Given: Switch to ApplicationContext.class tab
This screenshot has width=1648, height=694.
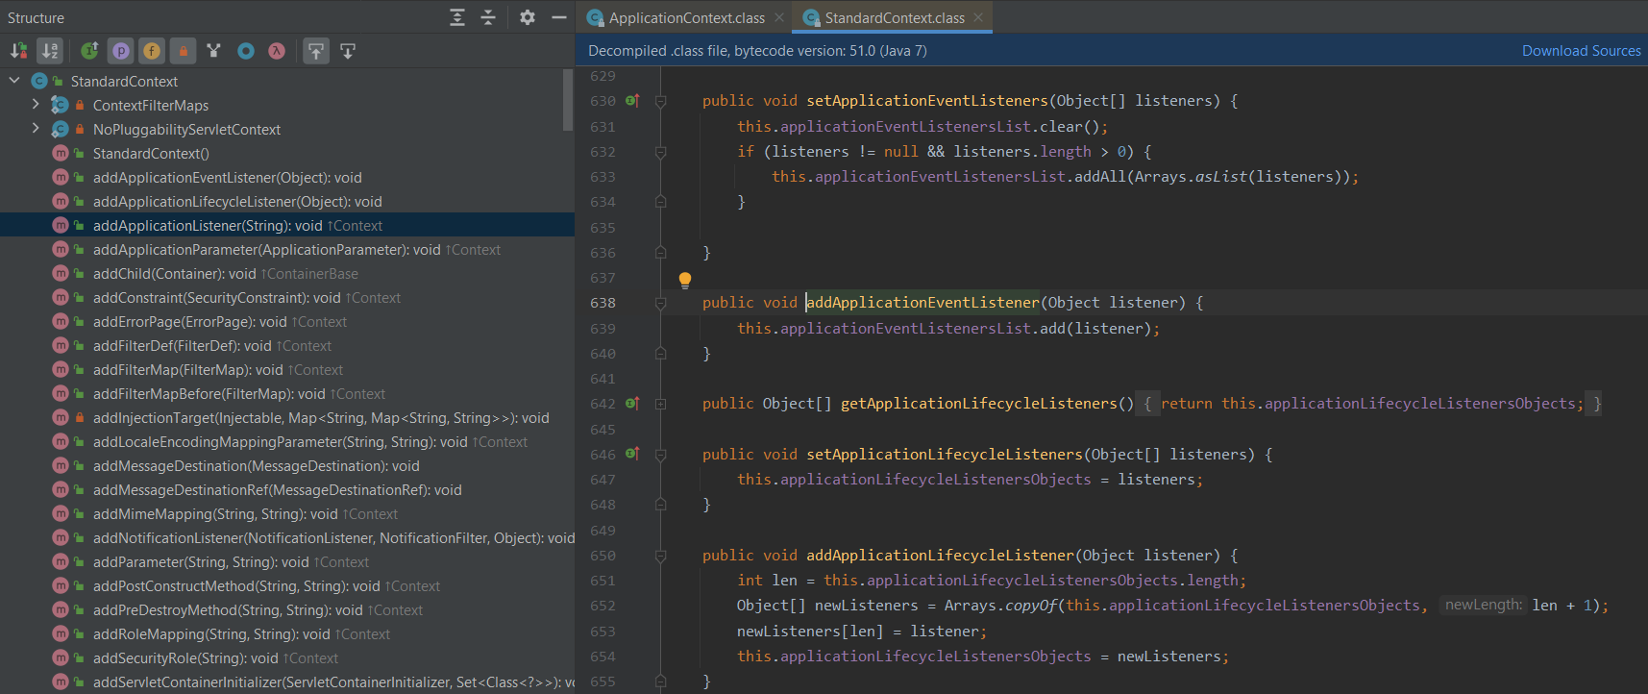Looking at the screenshot, I should (x=686, y=17).
